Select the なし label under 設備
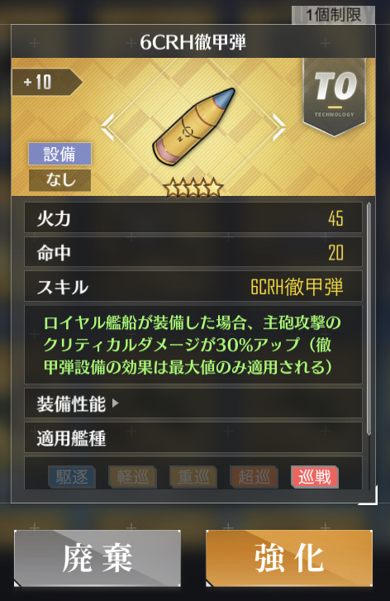 (59, 179)
